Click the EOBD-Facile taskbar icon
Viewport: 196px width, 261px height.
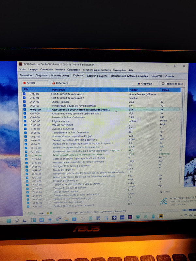(x=161, y=216)
